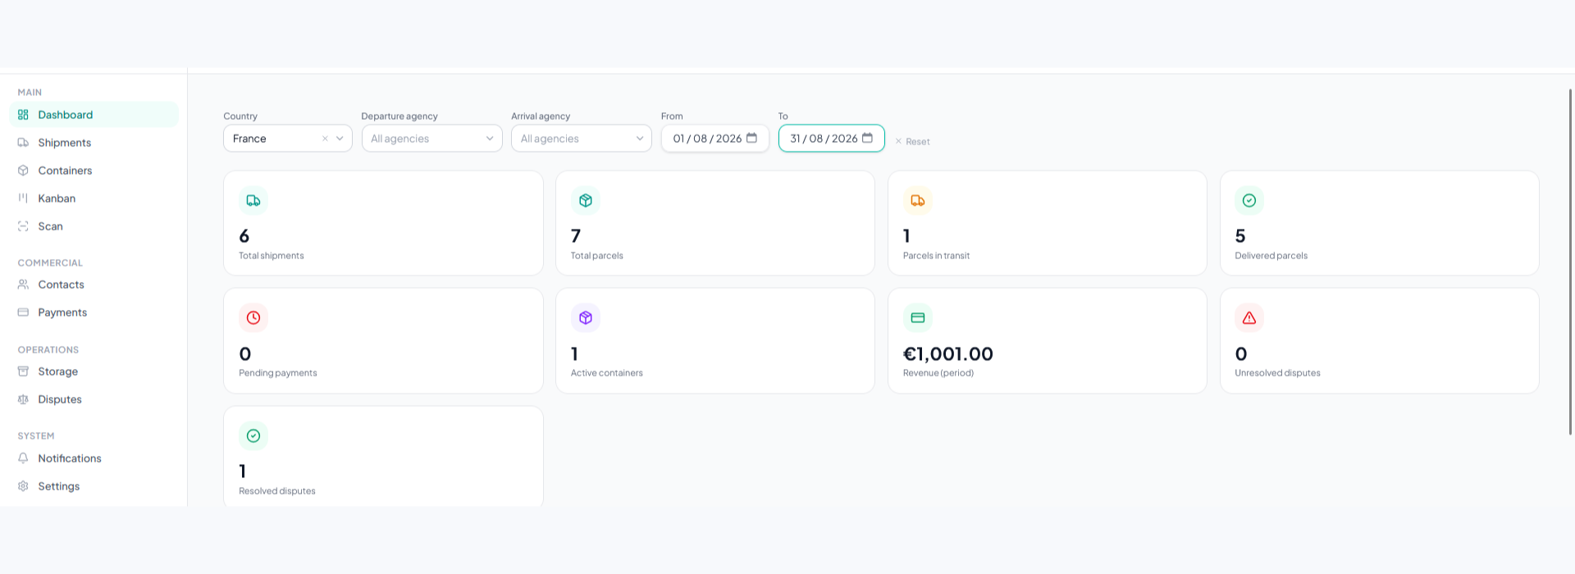The width and height of the screenshot is (1575, 574).
Task: Open Disputes in the sidebar
Action: click(x=94, y=399)
